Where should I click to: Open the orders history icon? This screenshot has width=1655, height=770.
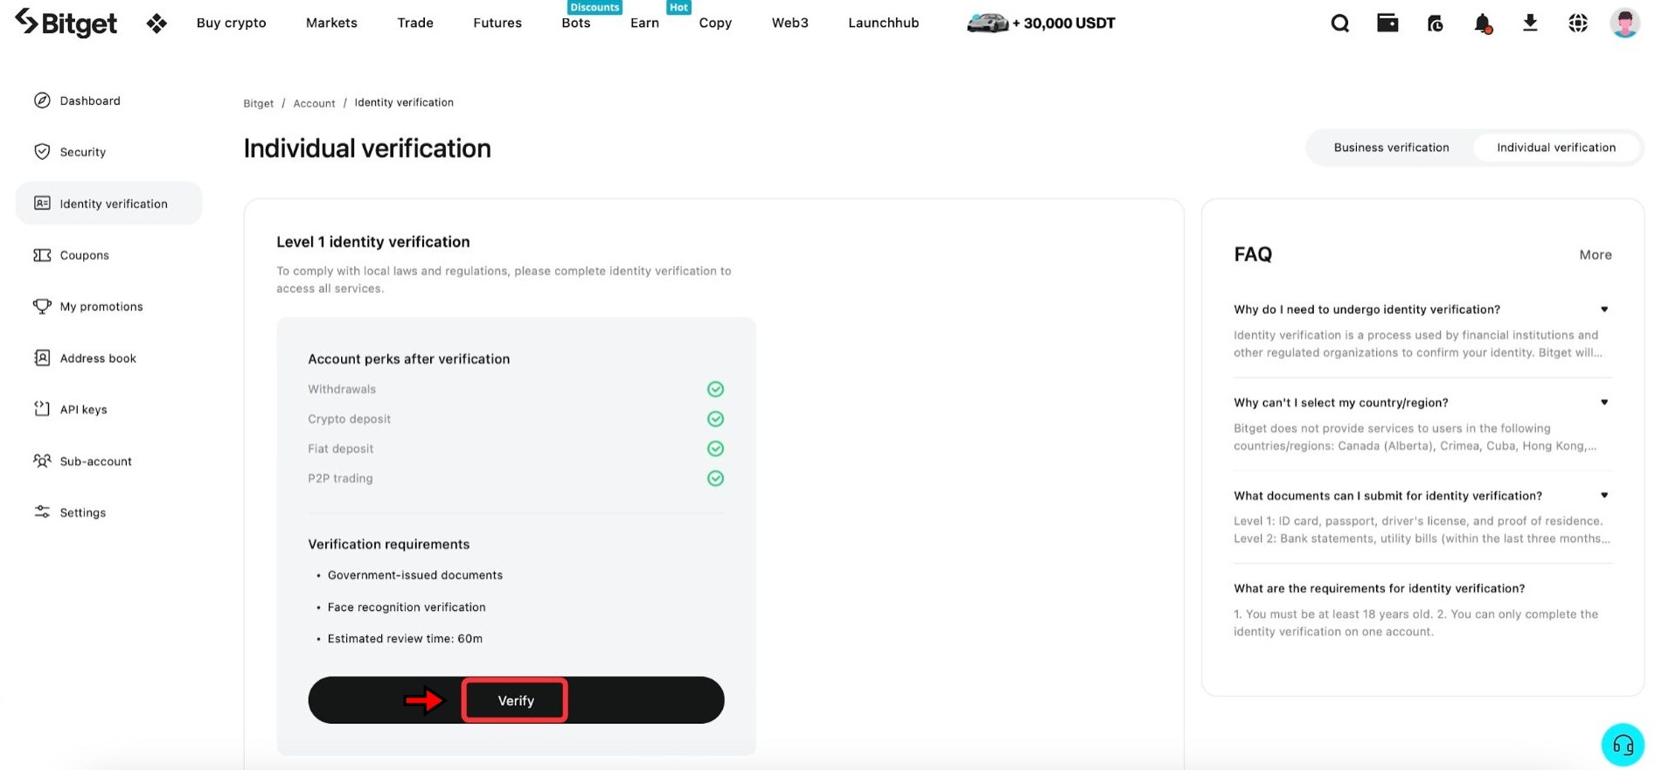click(x=1436, y=24)
